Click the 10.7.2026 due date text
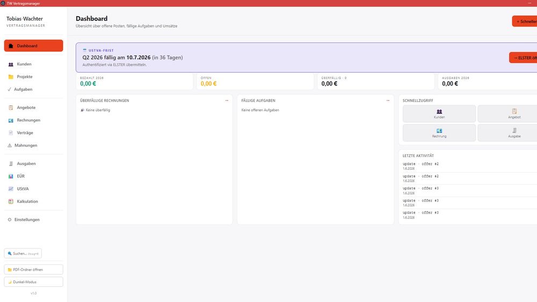The width and height of the screenshot is (537, 302). (x=139, y=57)
